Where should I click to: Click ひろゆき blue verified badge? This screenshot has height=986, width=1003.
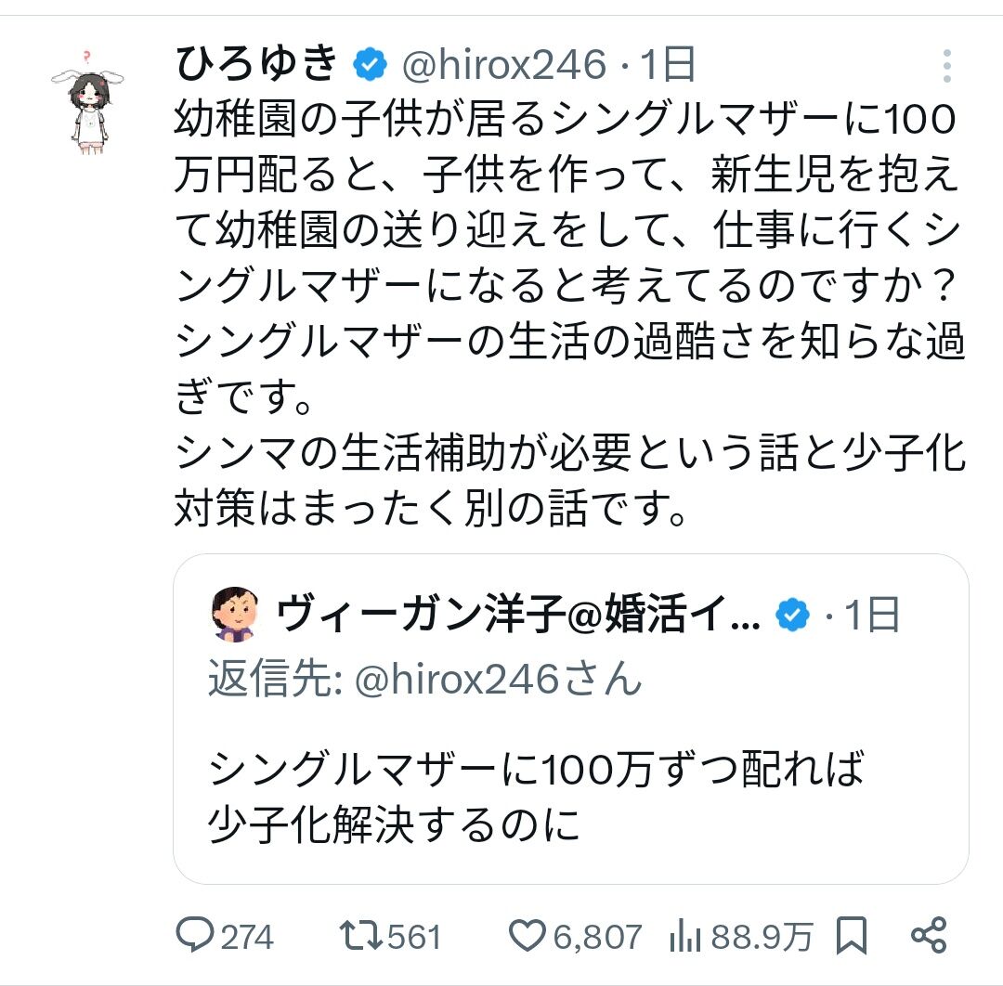[x=370, y=65]
